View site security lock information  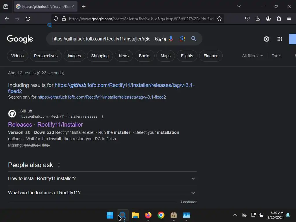(64, 19)
